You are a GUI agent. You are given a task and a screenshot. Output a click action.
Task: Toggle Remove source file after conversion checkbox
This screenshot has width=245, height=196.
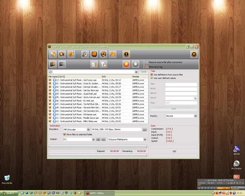point(147,62)
